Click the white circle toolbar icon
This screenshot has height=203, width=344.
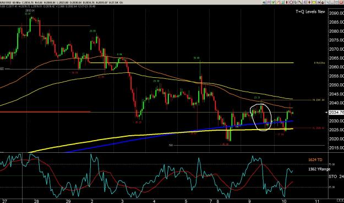pos(291,2)
